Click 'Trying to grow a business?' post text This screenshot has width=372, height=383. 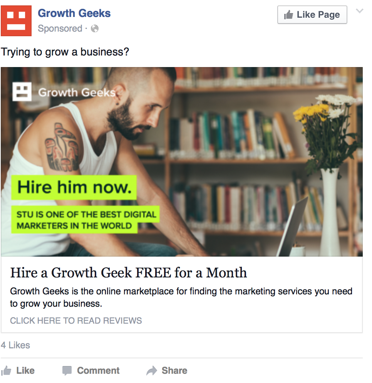[65, 52]
